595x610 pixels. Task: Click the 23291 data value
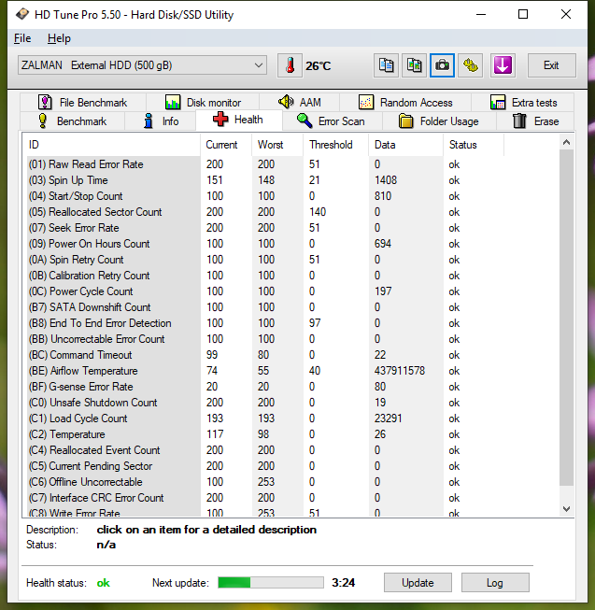coord(389,418)
